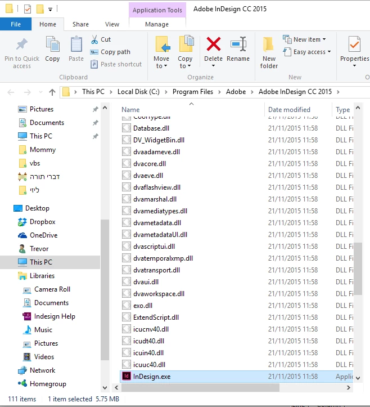Screen dimensions: 370x407
Task: Unpin Pictures from Quick access
Action: point(95,109)
